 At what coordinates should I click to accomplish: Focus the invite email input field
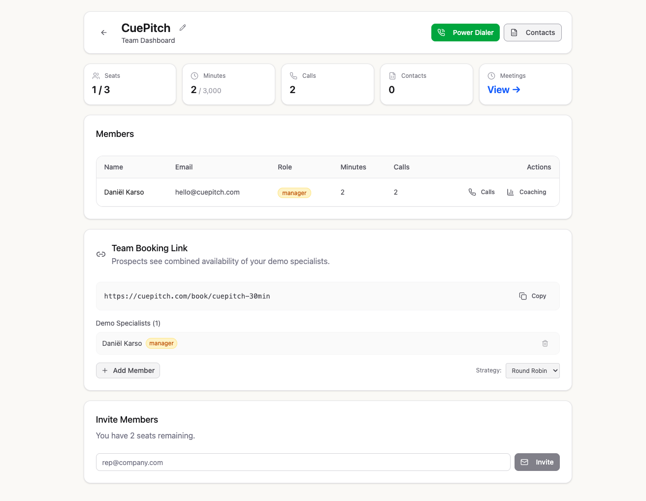(303, 462)
